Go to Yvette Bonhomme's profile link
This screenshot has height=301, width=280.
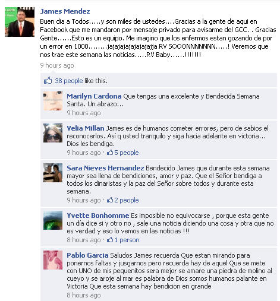tap(98, 216)
